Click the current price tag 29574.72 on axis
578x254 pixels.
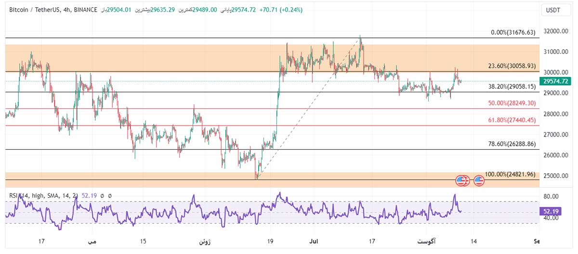coord(556,81)
